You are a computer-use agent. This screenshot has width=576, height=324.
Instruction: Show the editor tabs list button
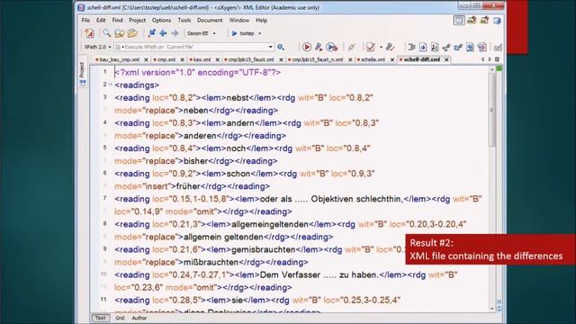(x=497, y=59)
